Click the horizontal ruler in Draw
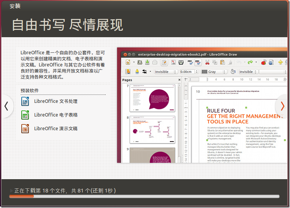Screen dimensions: 290x208 pos(238,79)
